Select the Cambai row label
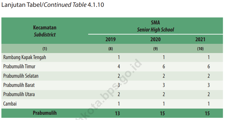Screen dimensions: 225x120 coord(10,104)
